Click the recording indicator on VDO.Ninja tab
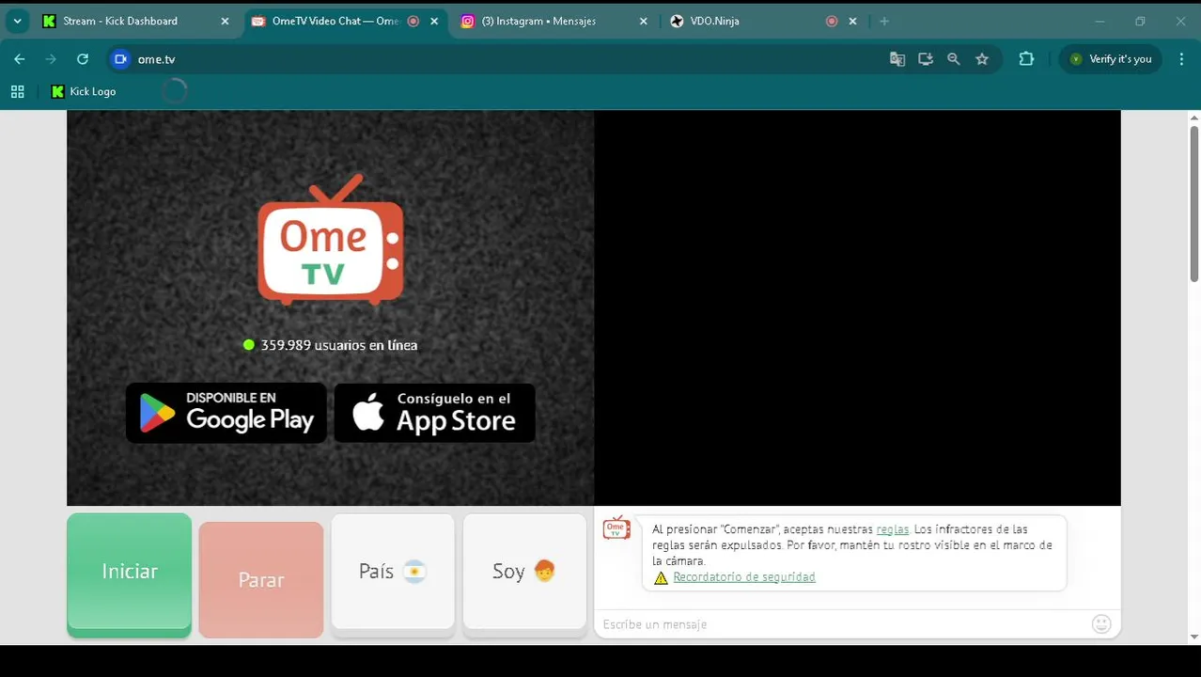 (832, 21)
